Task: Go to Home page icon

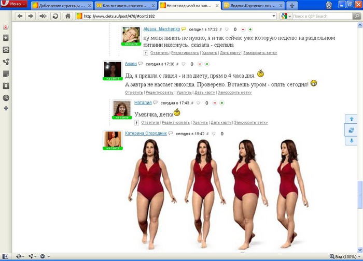Action: 67,16
